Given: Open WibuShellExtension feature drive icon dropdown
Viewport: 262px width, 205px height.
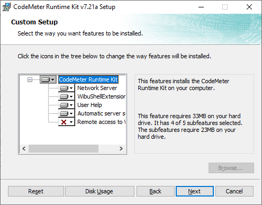Looking at the screenshot, I should pyautogui.click(x=67, y=96).
